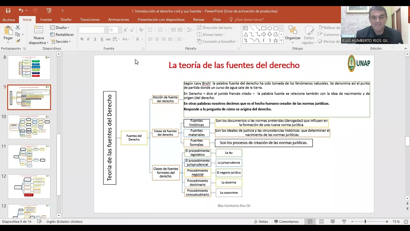Select the oval shape in shapes gallery
This screenshot has width=410, height=231.
click(270, 28)
